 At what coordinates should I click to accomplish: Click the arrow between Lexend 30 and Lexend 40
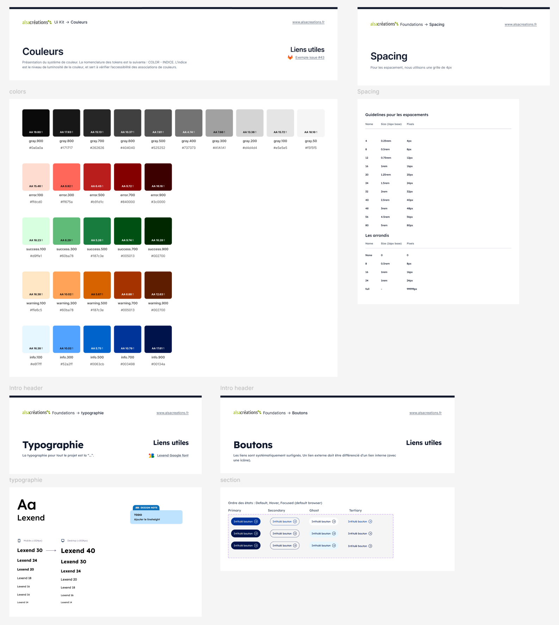click(x=51, y=550)
